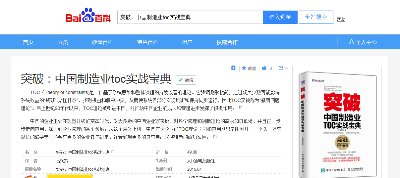Click the search input field
The height and width of the screenshot is (178, 400).
[x=190, y=17]
